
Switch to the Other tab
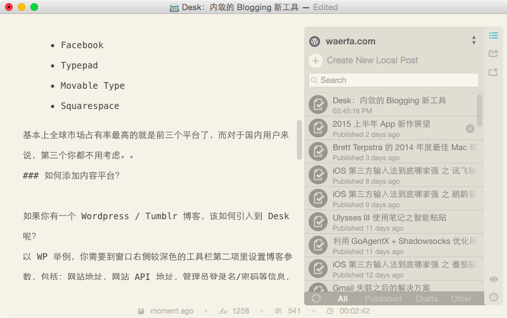(x=461, y=299)
